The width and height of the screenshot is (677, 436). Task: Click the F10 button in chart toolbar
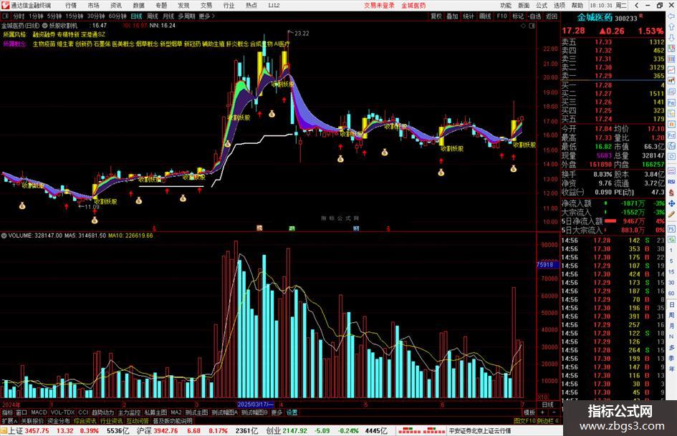point(501,16)
